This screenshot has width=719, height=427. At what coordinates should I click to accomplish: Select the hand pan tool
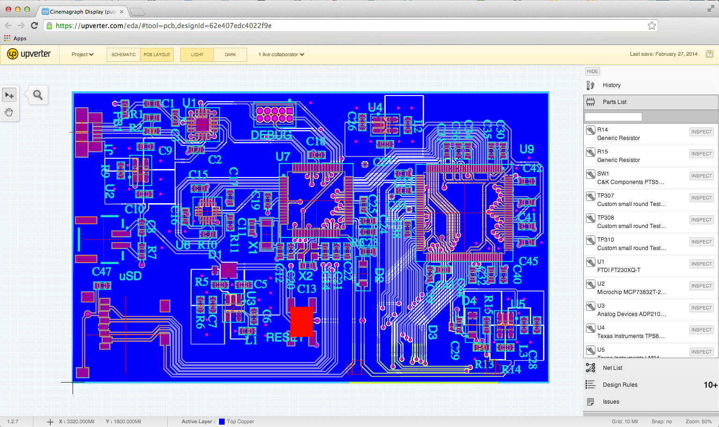9,112
